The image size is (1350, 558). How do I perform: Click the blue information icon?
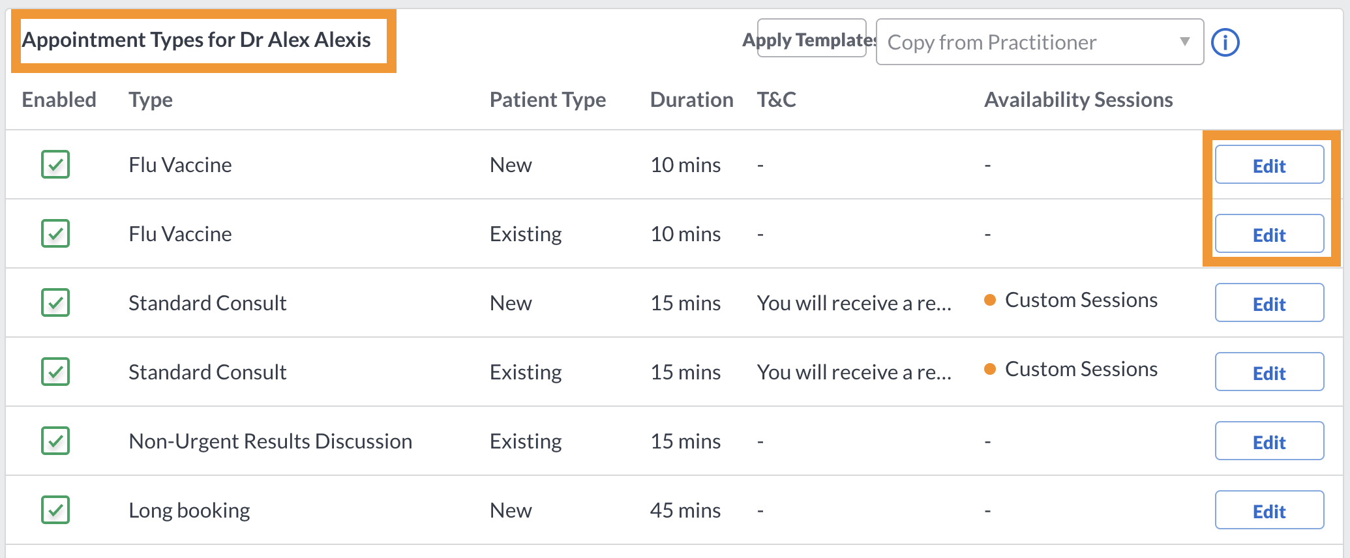[x=1225, y=43]
